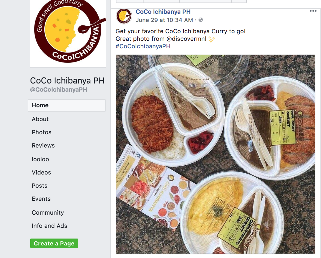Open Info and Ads
The height and width of the screenshot is (258, 321).
tap(49, 226)
